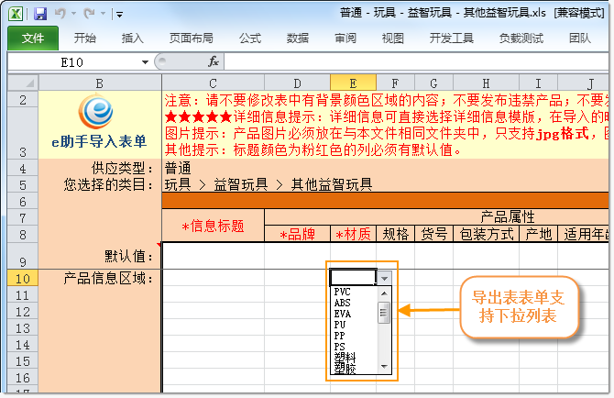Click the Save icon in quick access toolbar
The image size is (614, 398).
coord(40,14)
